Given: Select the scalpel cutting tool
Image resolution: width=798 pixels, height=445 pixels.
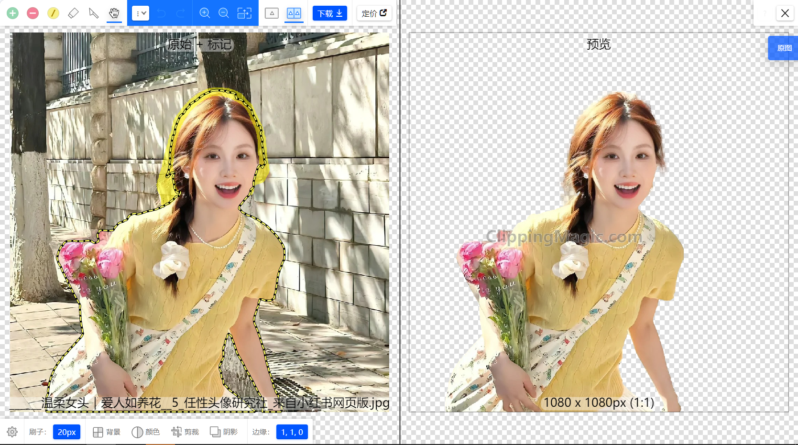Looking at the screenshot, I should (x=94, y=13).
